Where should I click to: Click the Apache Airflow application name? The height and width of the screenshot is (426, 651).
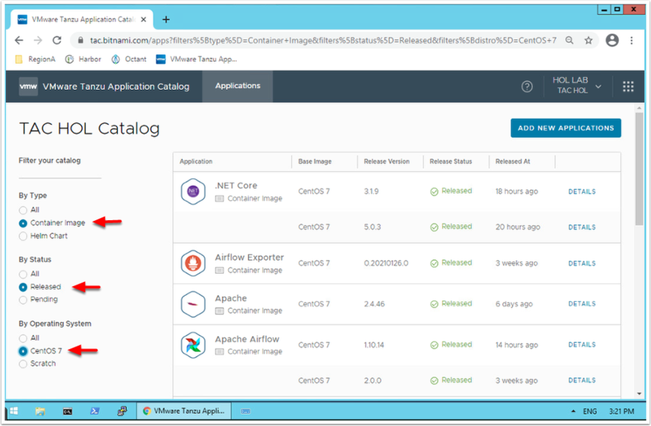(247, 339)
